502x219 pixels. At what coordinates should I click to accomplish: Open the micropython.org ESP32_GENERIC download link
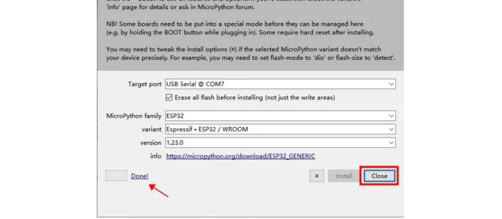coord(241,156)
